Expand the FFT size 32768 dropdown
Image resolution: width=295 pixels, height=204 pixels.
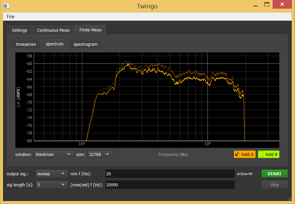coord(100,154)
